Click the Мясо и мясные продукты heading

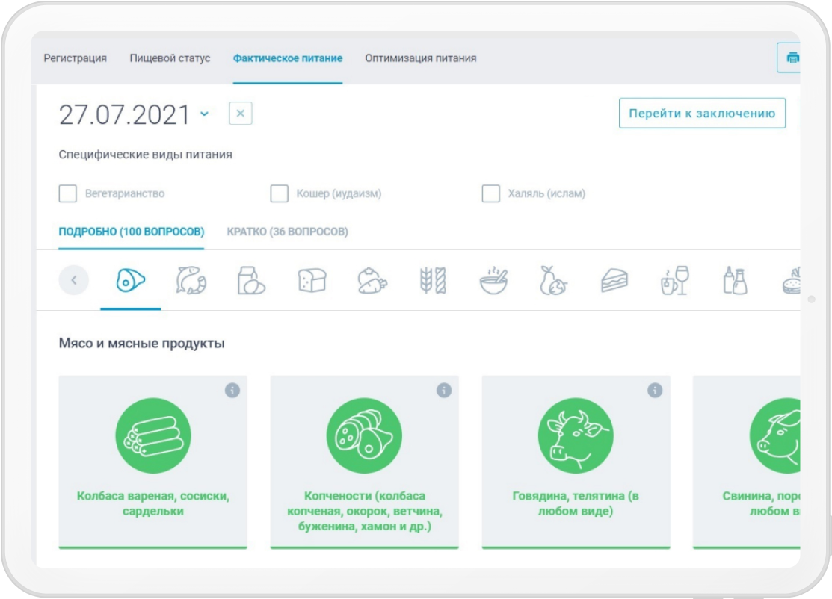coord(142,344)
